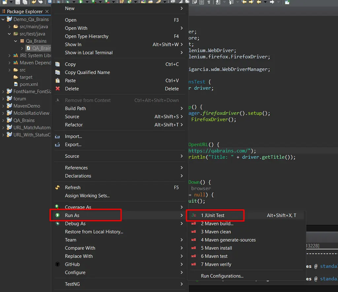Viewport: 338px width, 292px height.
Task: Open the Search flashlight icon in the toolbar
Action: (58, 3)
